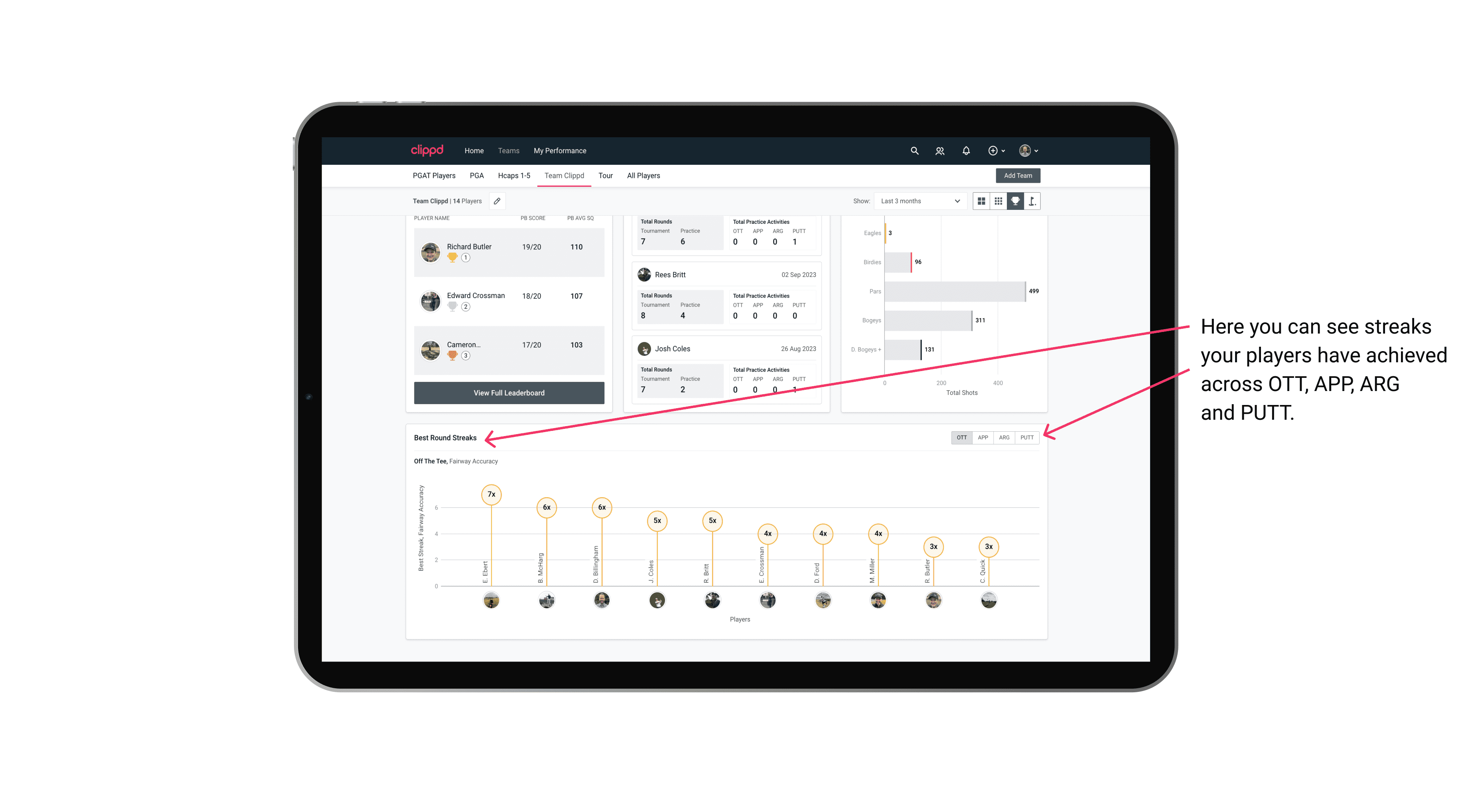The height and width of the screenshot is (790, 1468).
Task: Select the PUTT streak filter icon
Action: pos(1027,437)
